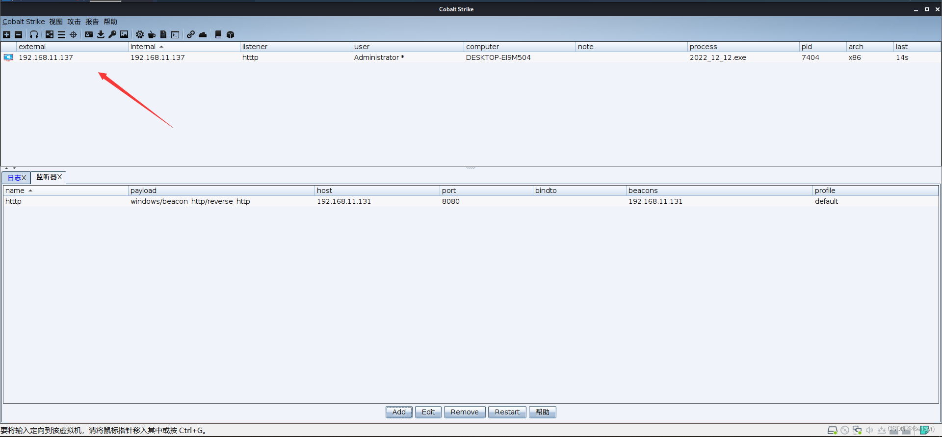This screenshot has width=942, height=437.
Task: Click the beacon computer icon beside 192.168.11.137
Action: 8,57
